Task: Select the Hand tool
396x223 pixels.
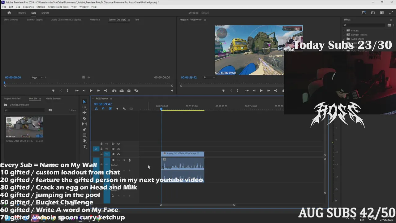Action: pyautogui.click(x=84, y=141)
